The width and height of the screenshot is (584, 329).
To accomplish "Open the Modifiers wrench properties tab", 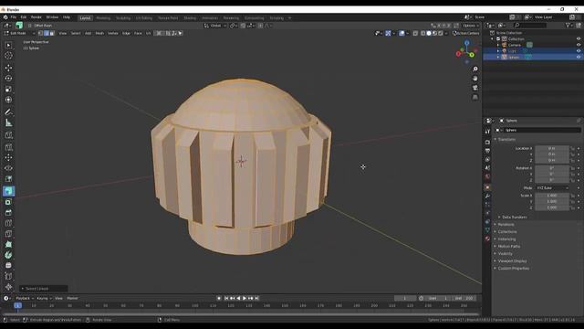I will (x=487, y=196).
